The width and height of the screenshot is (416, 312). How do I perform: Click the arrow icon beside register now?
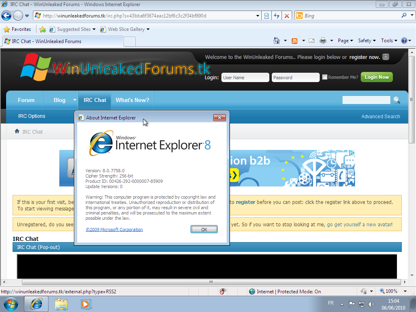(386, 57)
